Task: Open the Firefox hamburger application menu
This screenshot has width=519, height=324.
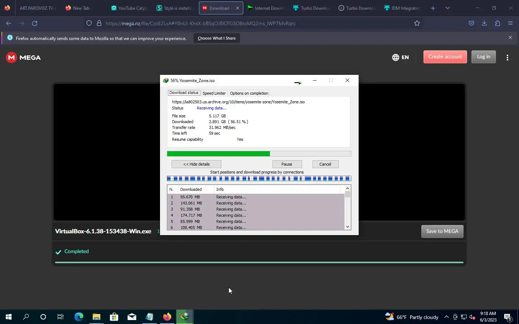Action: point(510,23)
